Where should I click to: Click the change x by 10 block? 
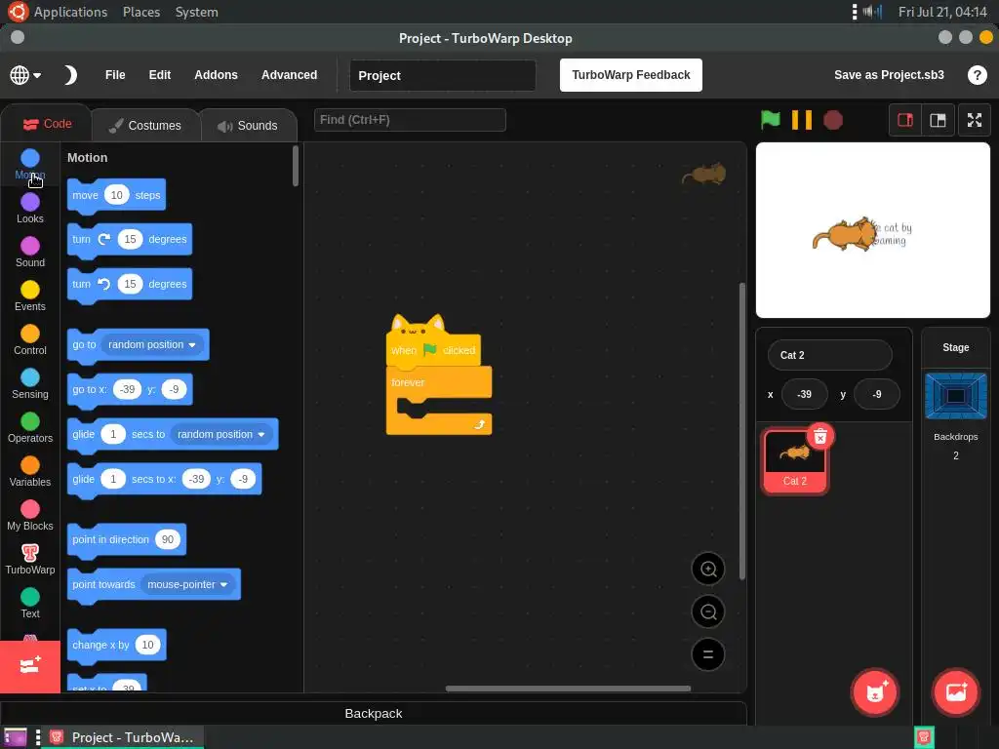pyautogui.click(x=100, y=645)
